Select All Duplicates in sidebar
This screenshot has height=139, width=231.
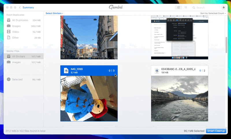coord(24,20)
